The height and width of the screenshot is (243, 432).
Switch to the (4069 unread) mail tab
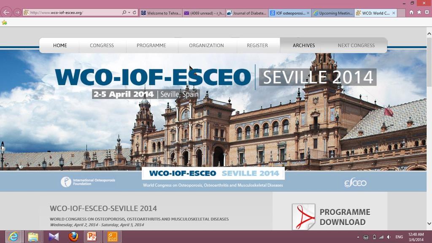point(204,13)
